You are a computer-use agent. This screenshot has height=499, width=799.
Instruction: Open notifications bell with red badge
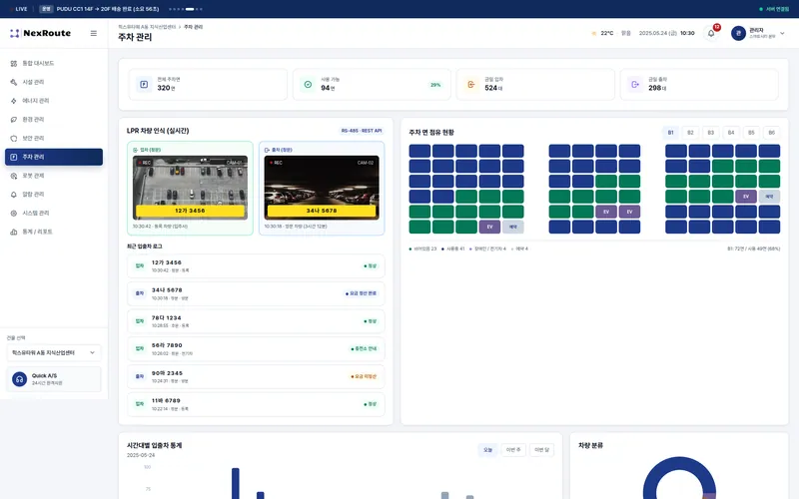pyautogui.click(x=711, y=33)
